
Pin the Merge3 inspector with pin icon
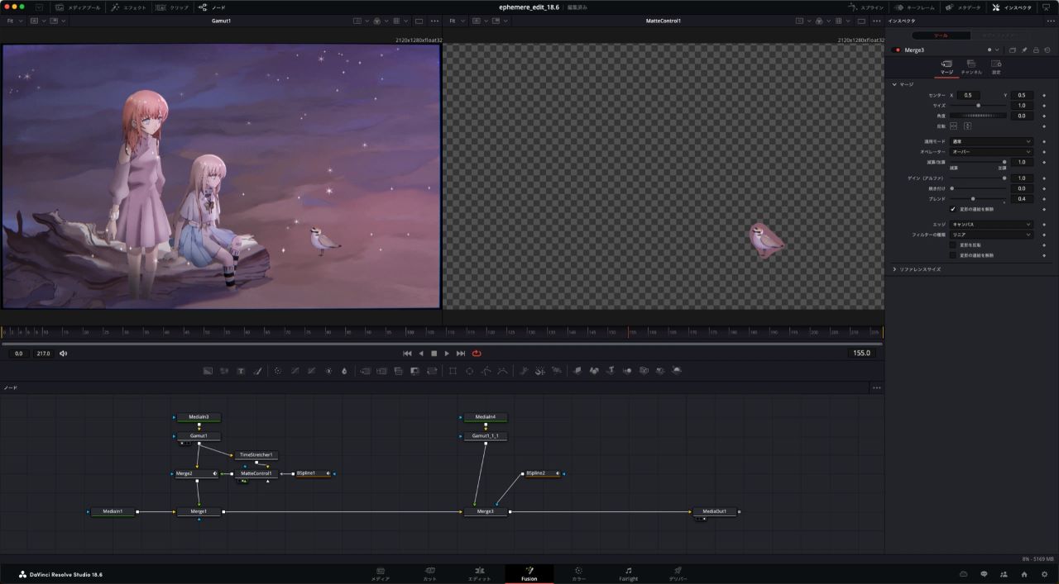point(1024,50)
